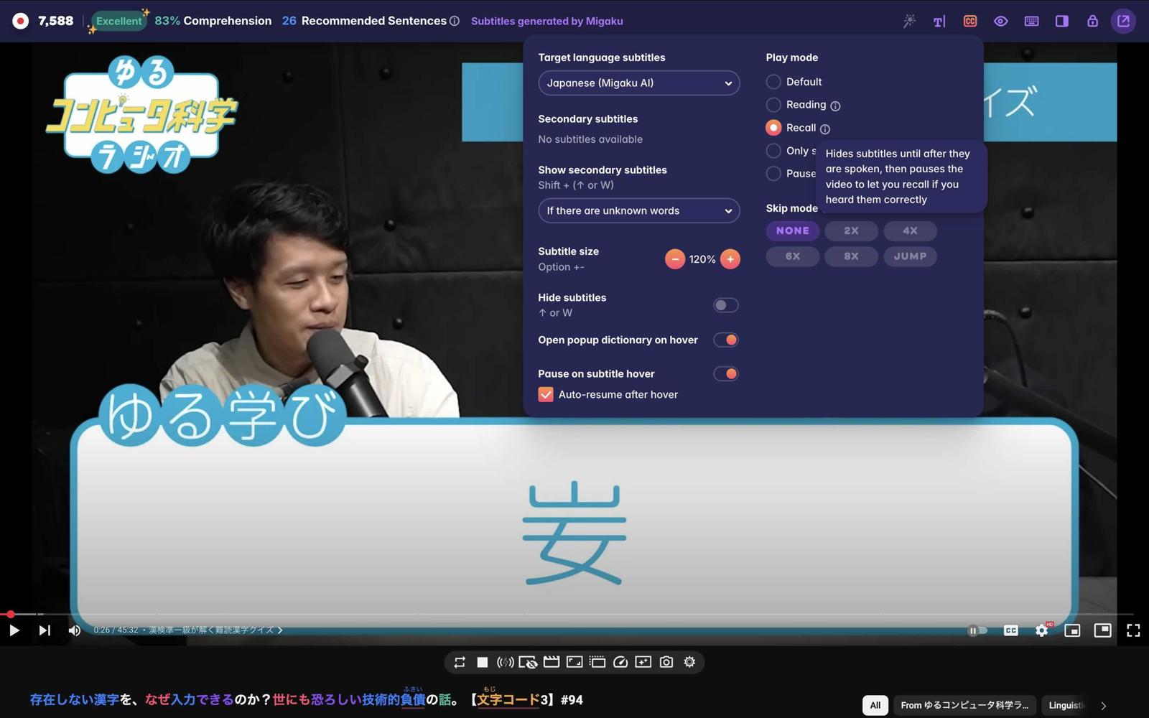
Task: Select the Recall play mode
Action: [773, 127]
